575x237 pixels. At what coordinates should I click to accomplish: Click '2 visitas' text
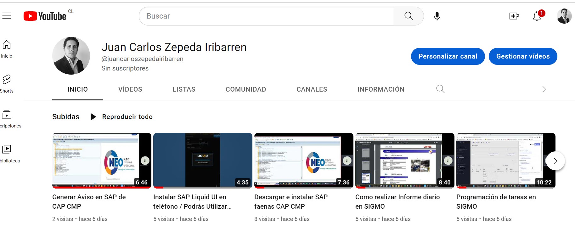click(63, 219)
